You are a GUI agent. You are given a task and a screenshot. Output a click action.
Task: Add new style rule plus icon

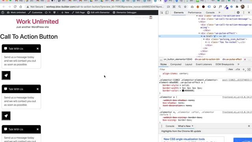[x=243, y=69]
